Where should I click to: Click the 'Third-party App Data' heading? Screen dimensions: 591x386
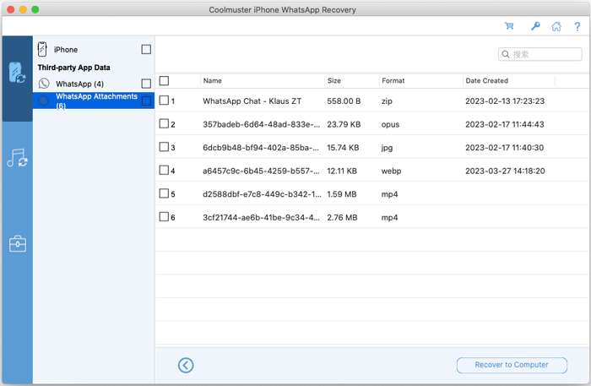pos(74,68)
